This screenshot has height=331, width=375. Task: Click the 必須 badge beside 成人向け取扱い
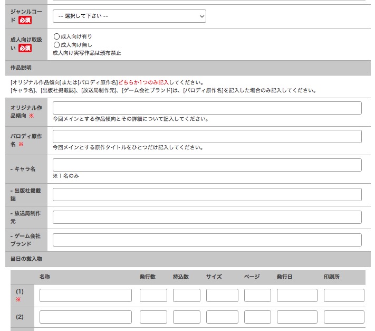pos(25,48)
